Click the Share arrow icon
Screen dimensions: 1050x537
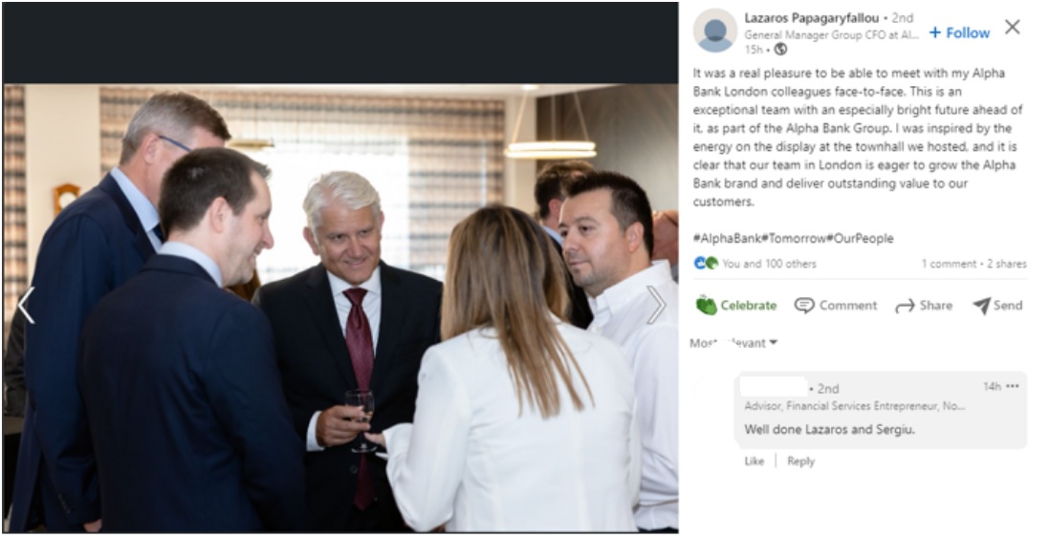pyautogui.click(x=905, y=307)
